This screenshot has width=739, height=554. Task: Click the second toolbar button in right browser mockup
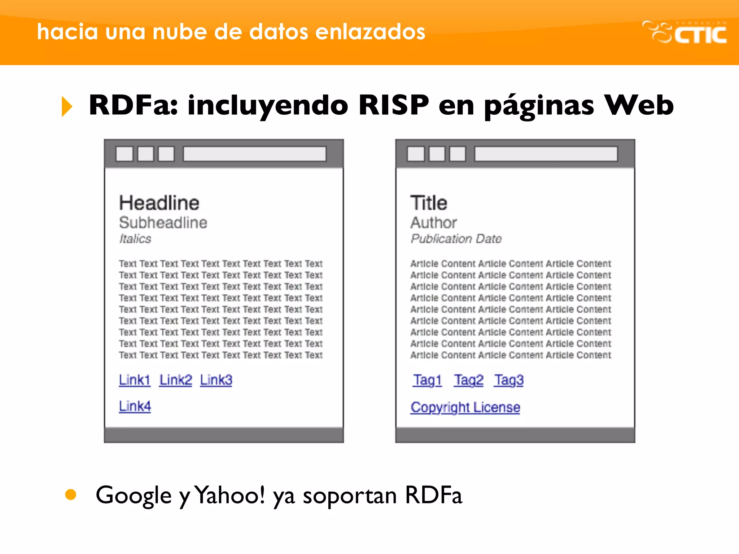tap(437, 154)
